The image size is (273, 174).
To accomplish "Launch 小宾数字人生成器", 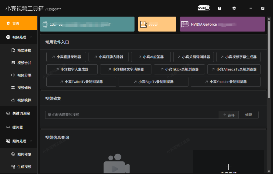I will tap(72, 69).
